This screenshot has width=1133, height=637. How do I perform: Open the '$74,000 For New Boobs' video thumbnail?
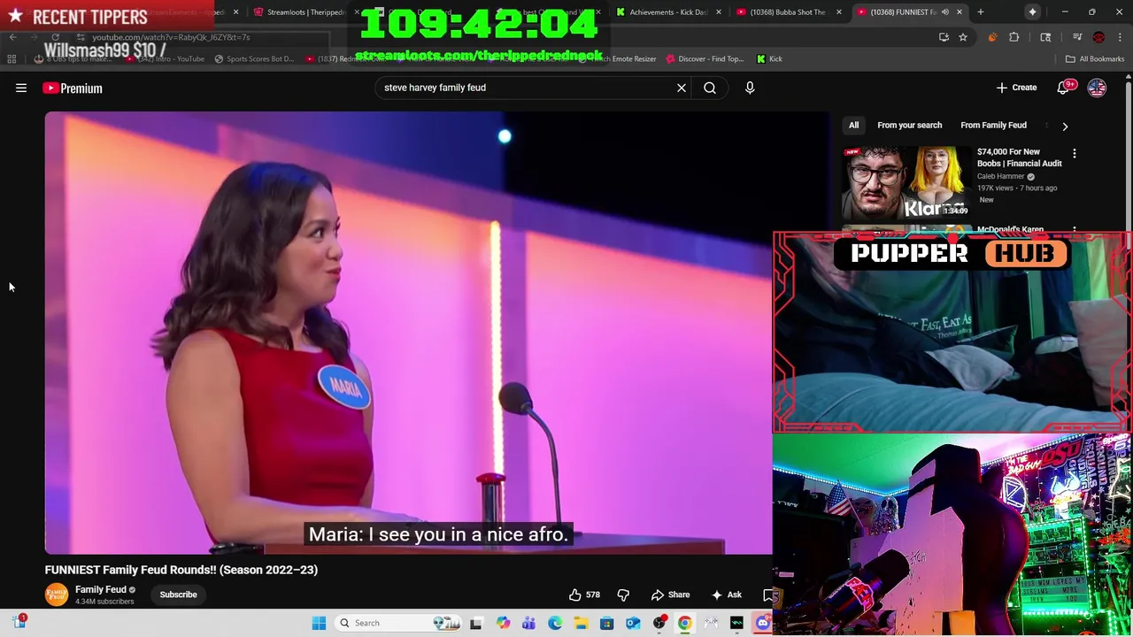(x=906, y=182)
